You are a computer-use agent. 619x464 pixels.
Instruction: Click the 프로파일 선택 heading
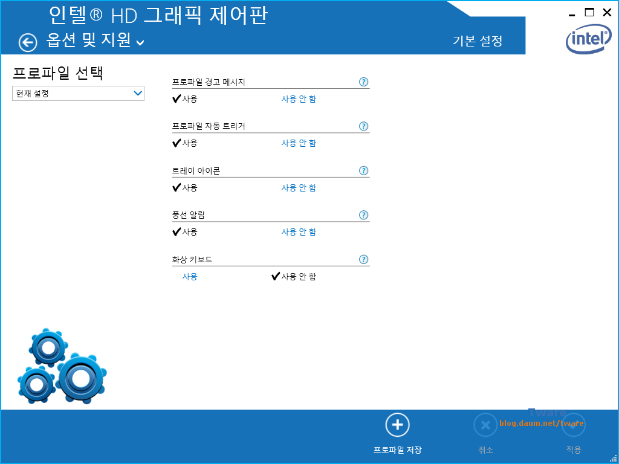(x=58, y=73)
